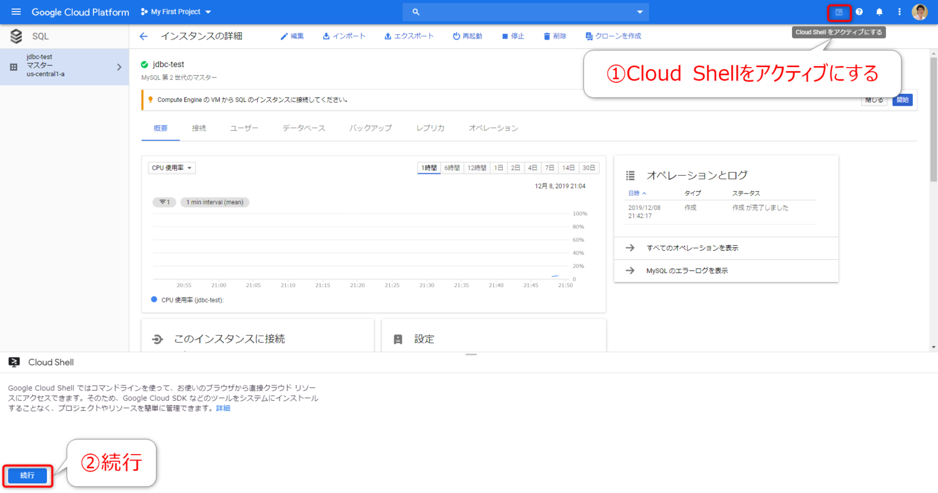Click the 続行 button in Cloud Shell
The width and height of the screenshot is (938, 493).
click(27, 475)
